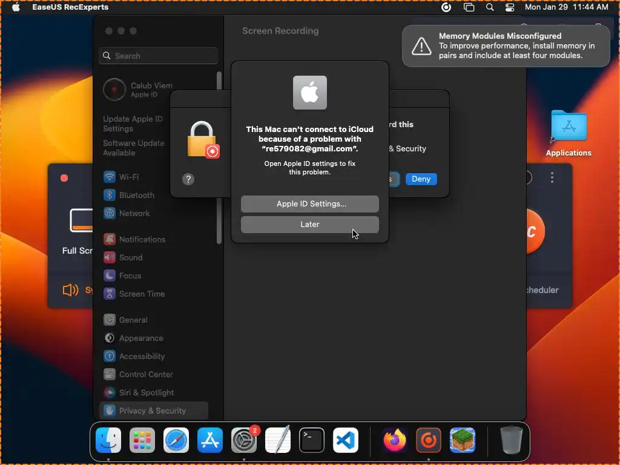Focus the Search field in System Settings

coord(158,56)
